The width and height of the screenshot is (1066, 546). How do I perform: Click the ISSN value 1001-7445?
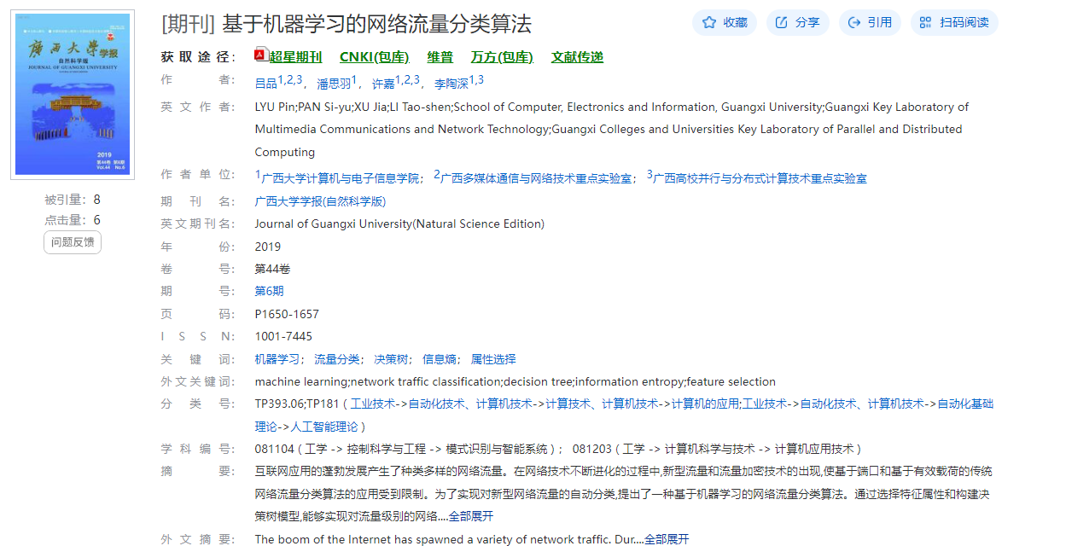pos(283,336)
